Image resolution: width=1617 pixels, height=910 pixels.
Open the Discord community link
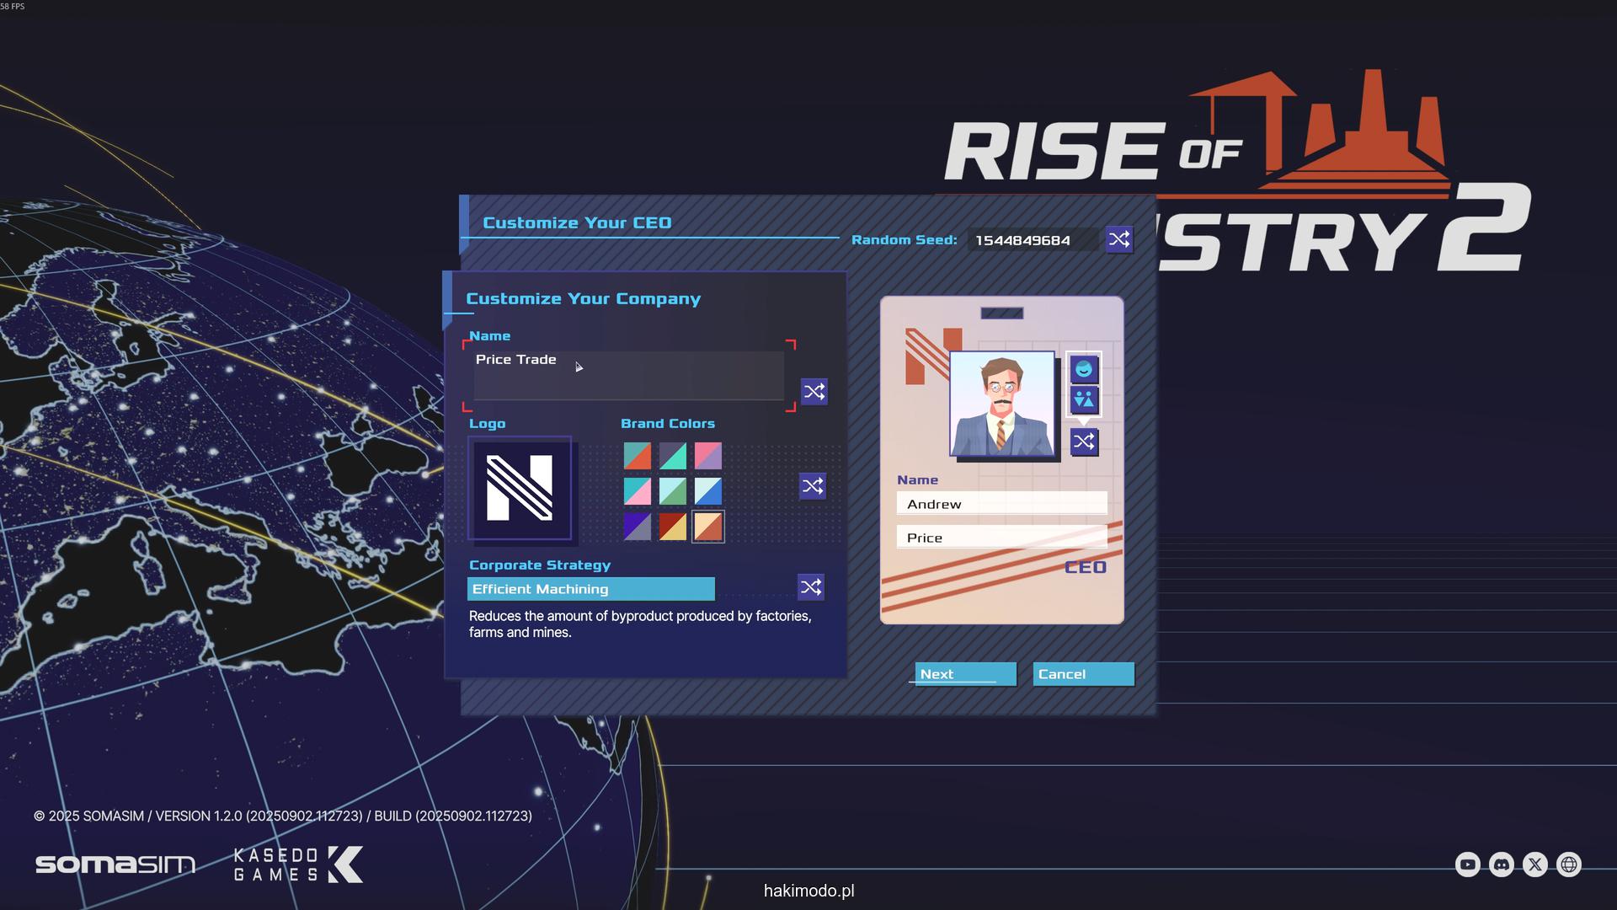coord(1501,864)
